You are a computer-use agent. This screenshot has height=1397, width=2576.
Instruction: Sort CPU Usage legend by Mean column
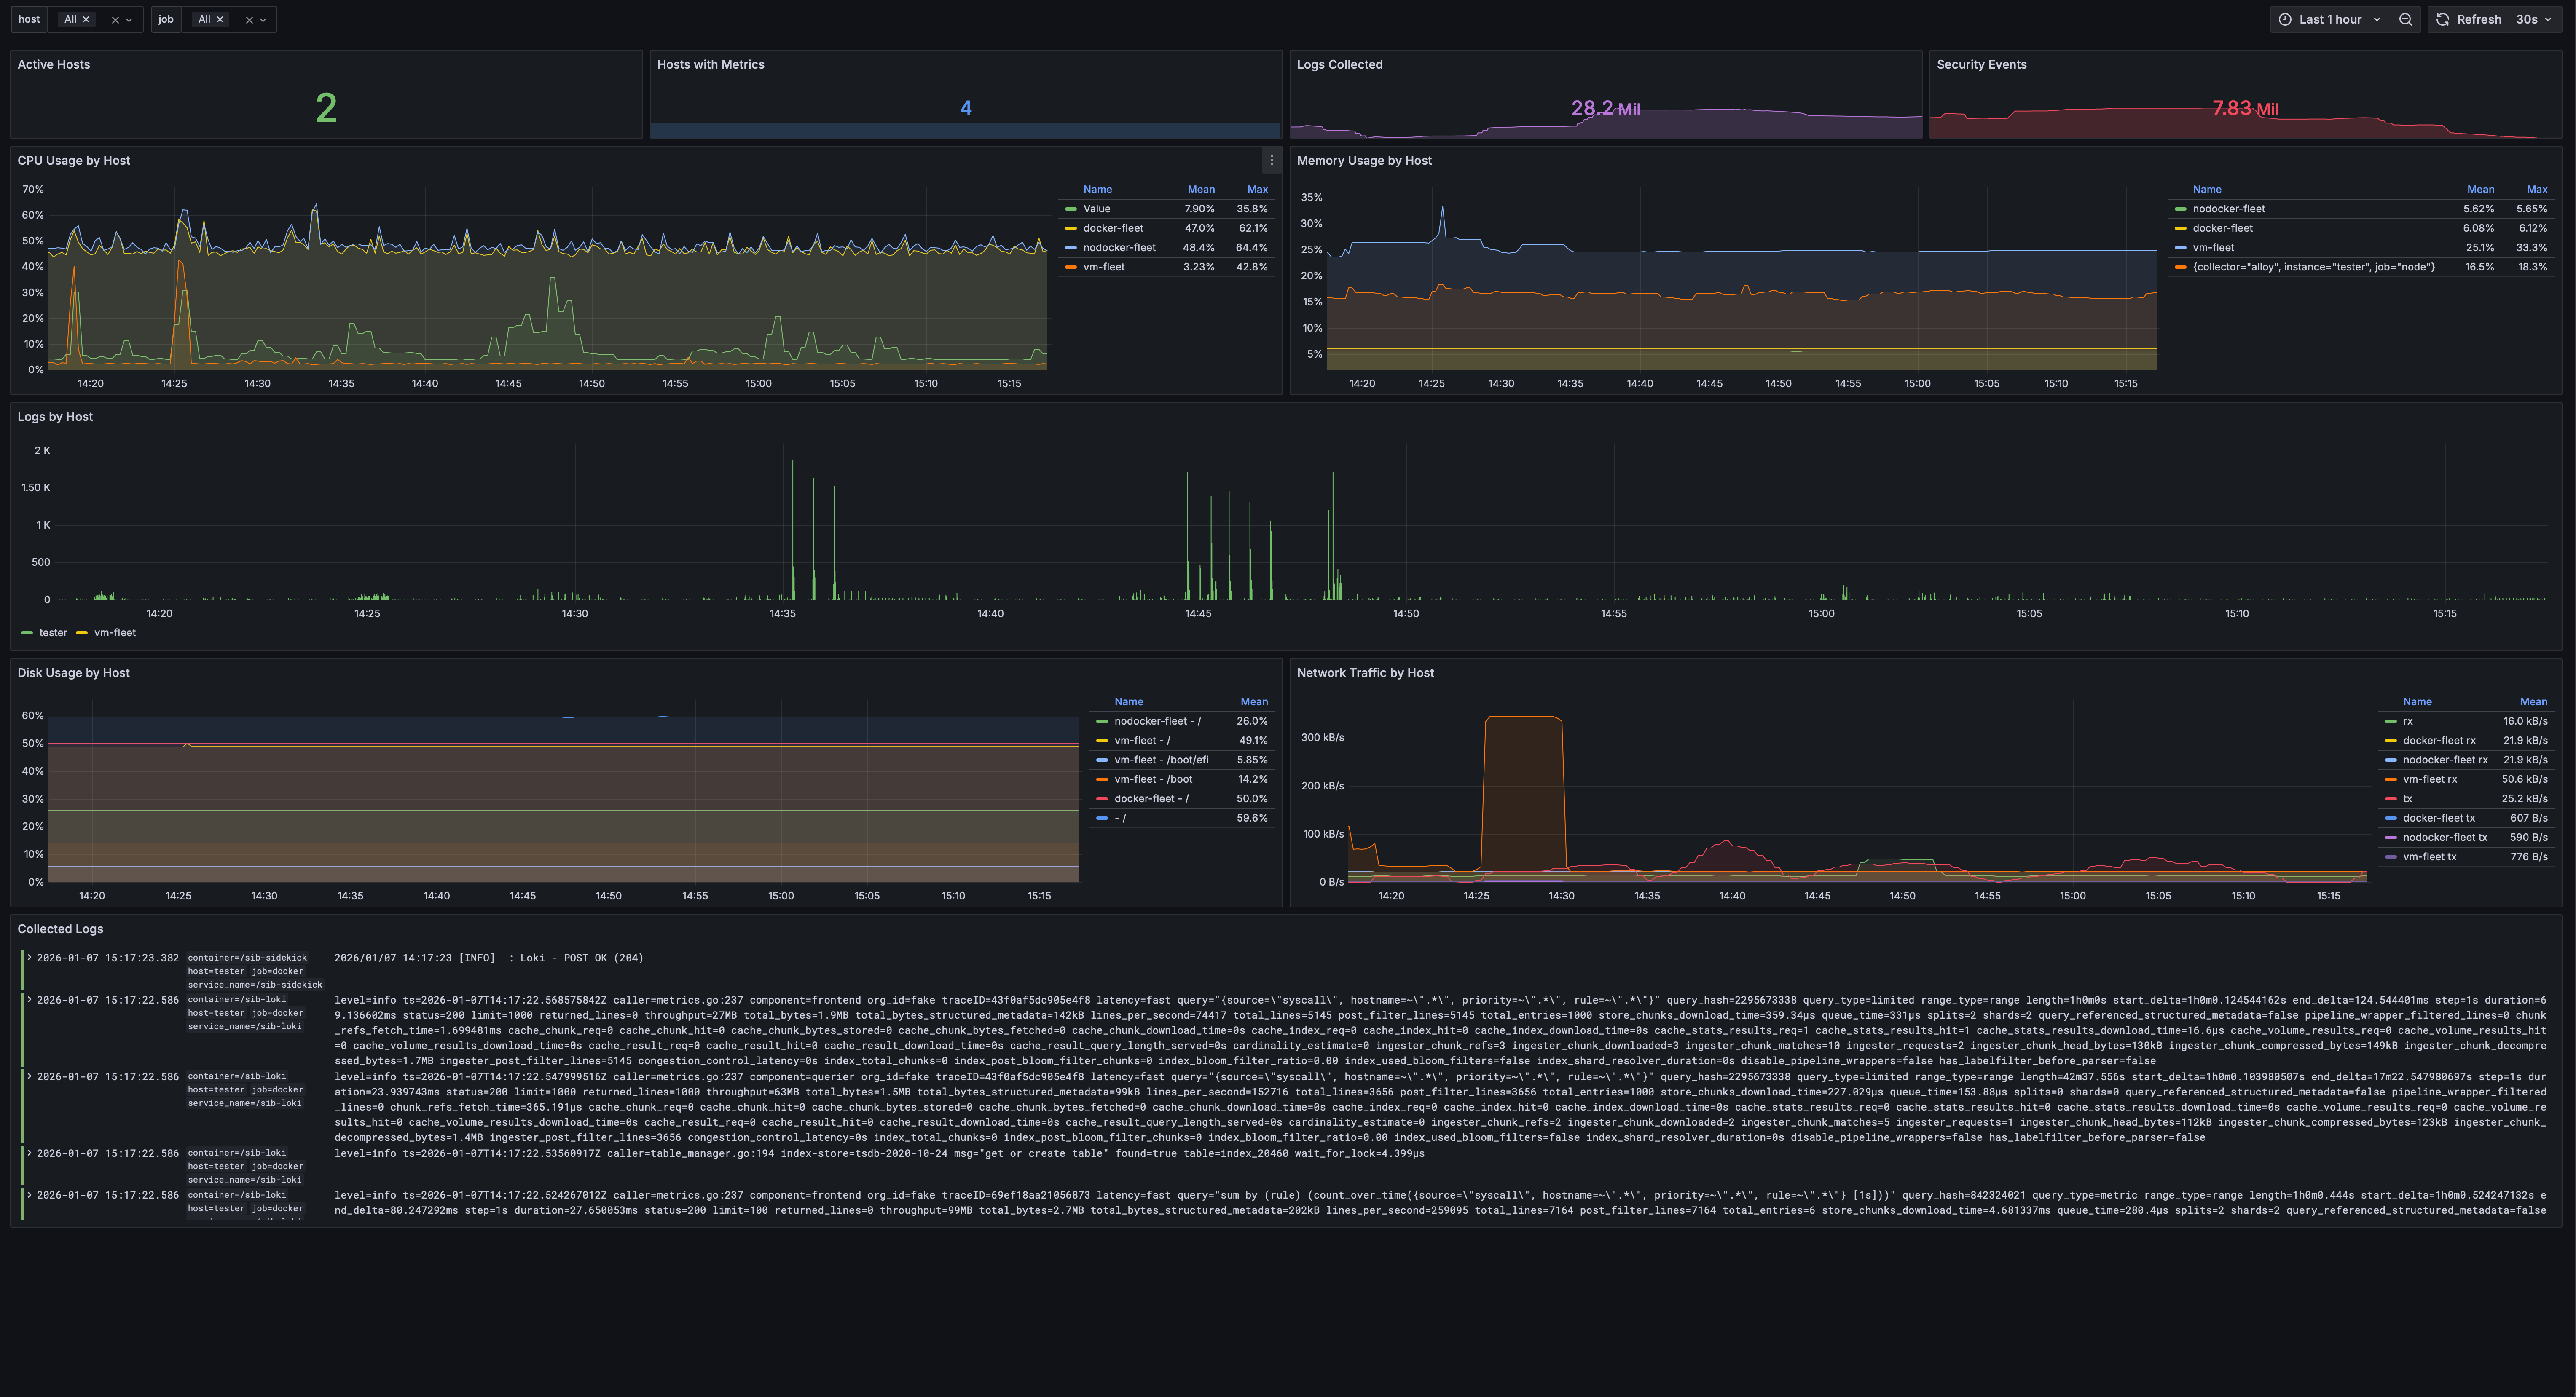click(1201, 190)
